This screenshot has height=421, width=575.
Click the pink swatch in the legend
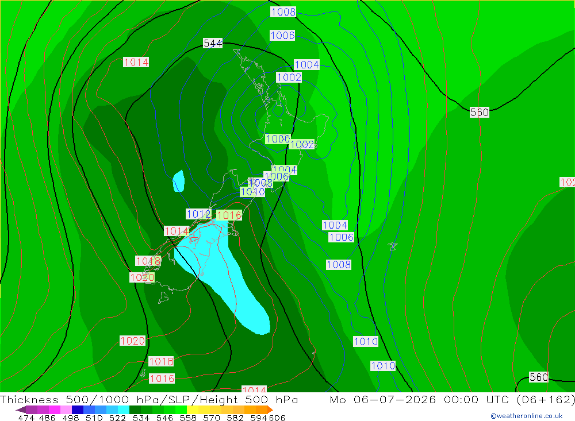click(x=65, y=410)
